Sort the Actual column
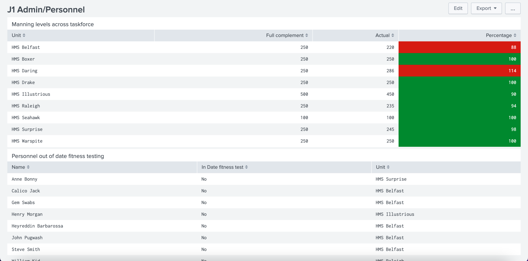 [x=393, y=35]
